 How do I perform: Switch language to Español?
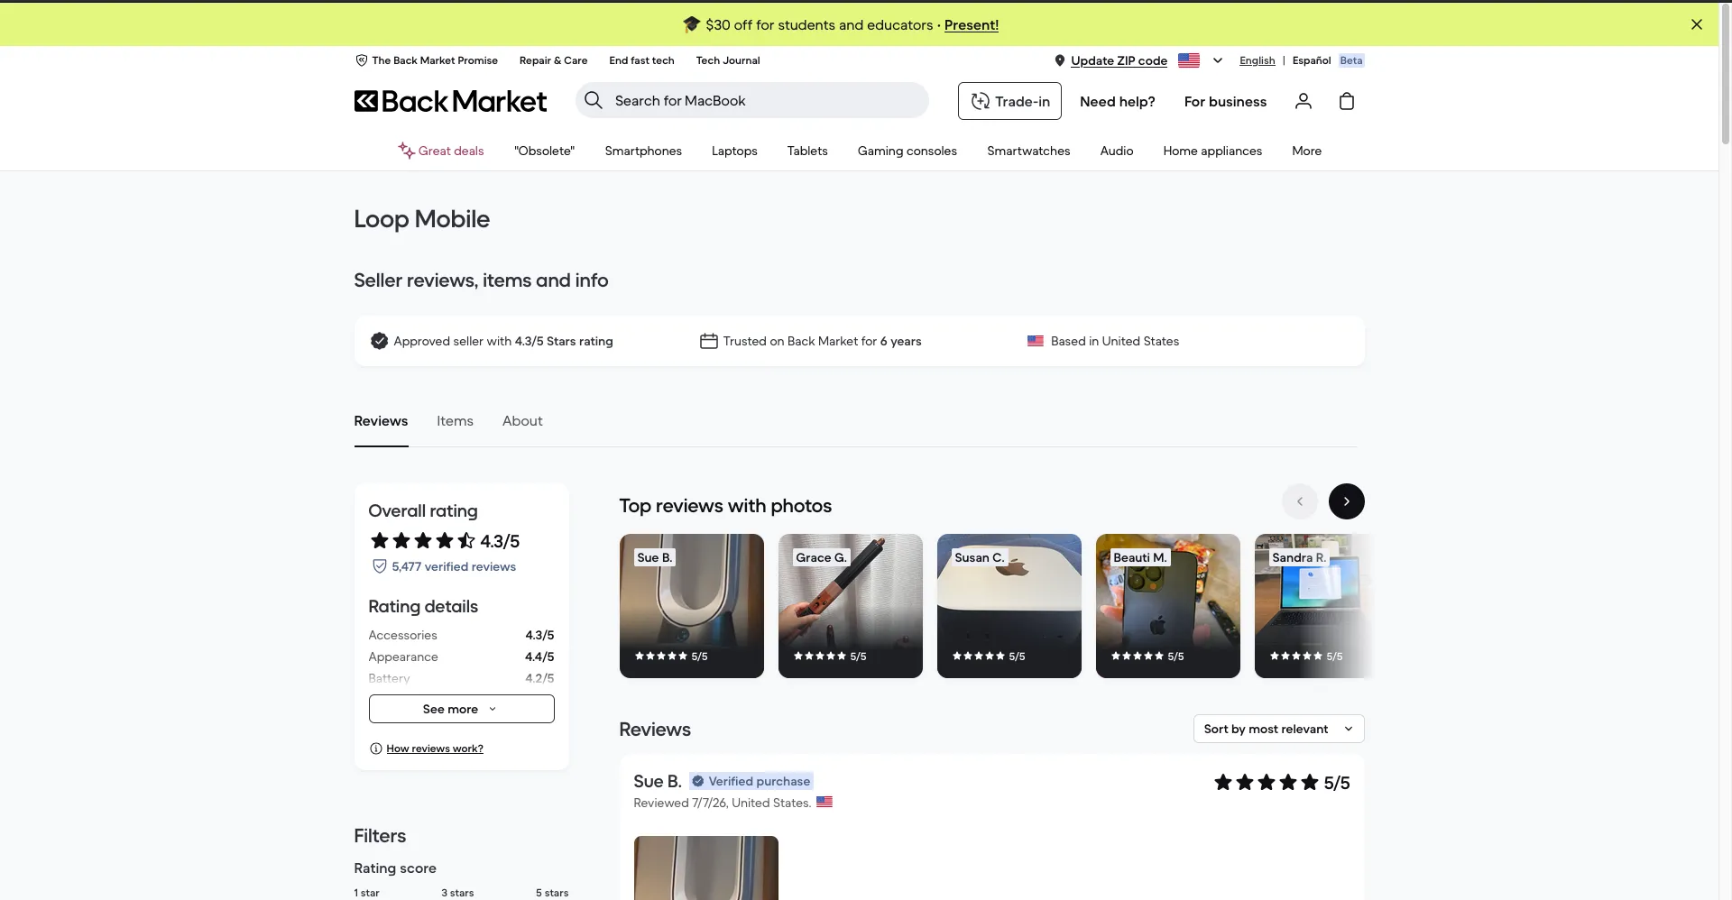[x=1311, y=60]
